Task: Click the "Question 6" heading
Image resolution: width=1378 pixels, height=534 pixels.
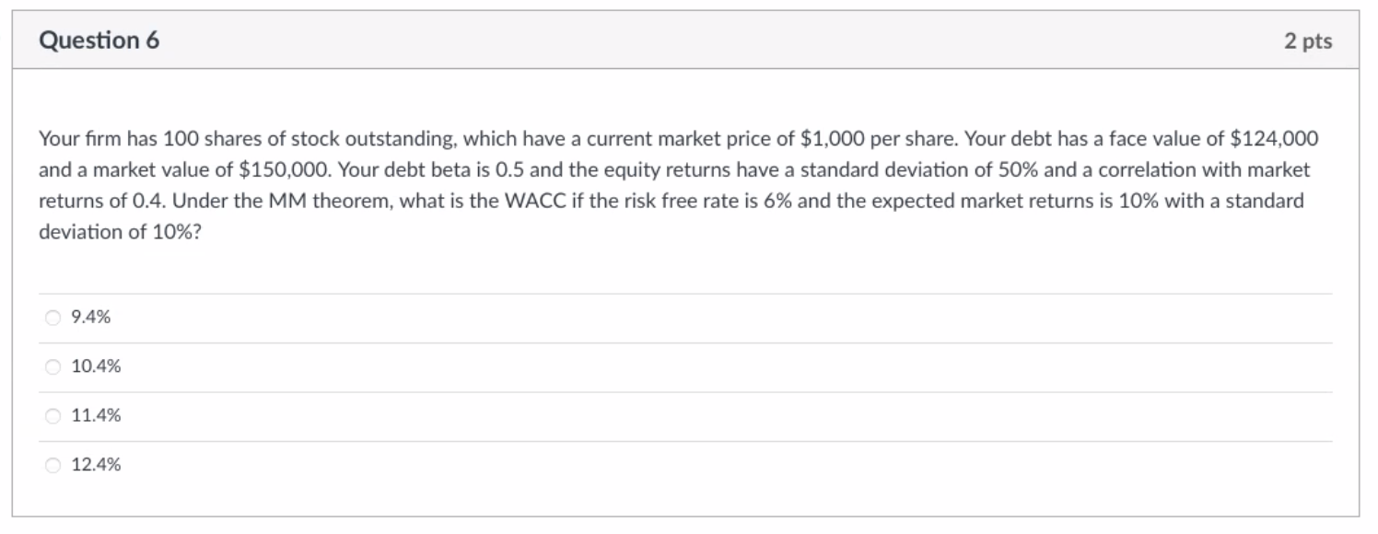Action: pyautogui.click(x=99, y=41)
